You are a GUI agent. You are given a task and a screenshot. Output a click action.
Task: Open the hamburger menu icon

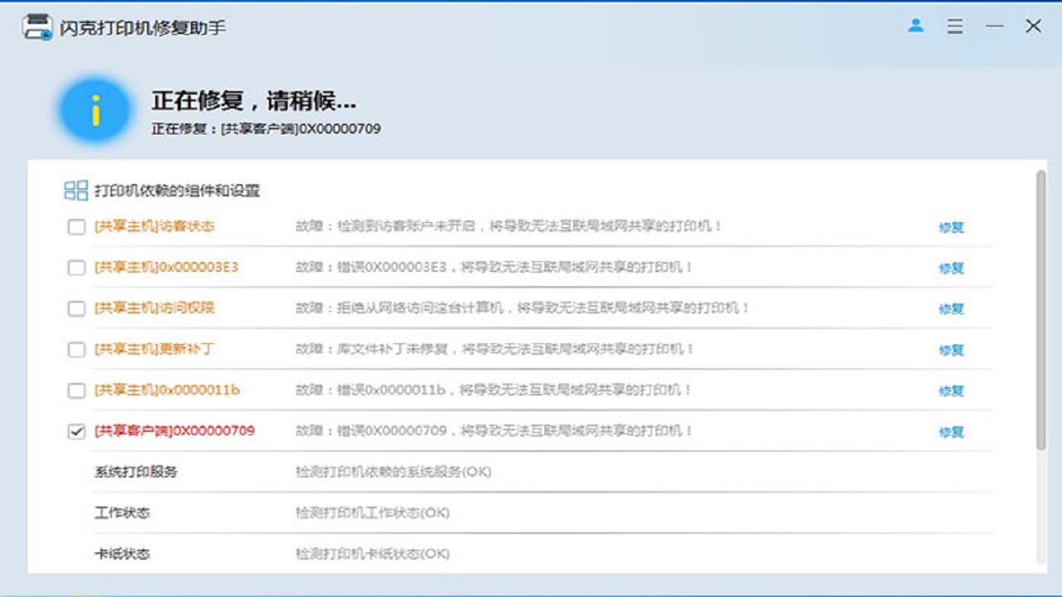pyautogui.click(x=955, y=27)
